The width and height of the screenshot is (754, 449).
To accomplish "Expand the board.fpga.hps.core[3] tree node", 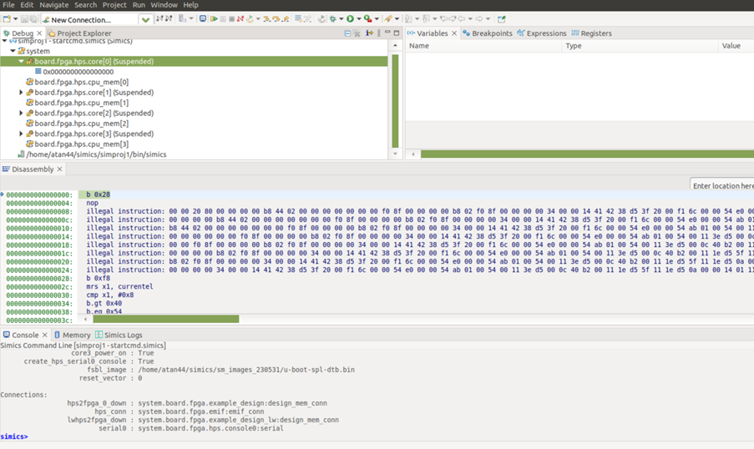I will [x=21, y=134].
